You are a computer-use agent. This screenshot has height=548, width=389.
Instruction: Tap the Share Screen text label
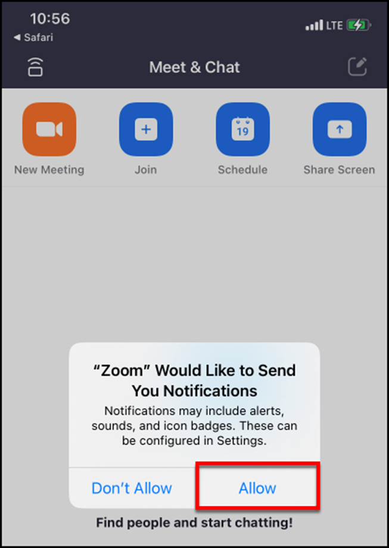coord(340,170)
